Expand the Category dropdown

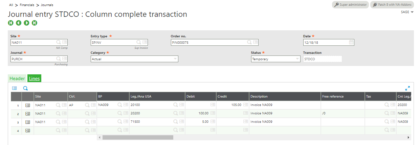tap(175, 59)
